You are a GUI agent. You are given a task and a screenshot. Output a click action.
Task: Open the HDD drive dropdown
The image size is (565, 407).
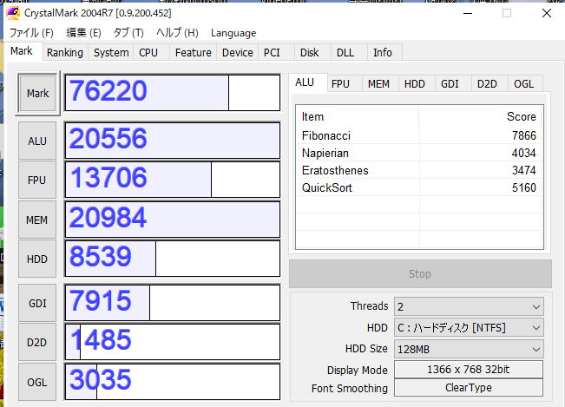point(469,328)
